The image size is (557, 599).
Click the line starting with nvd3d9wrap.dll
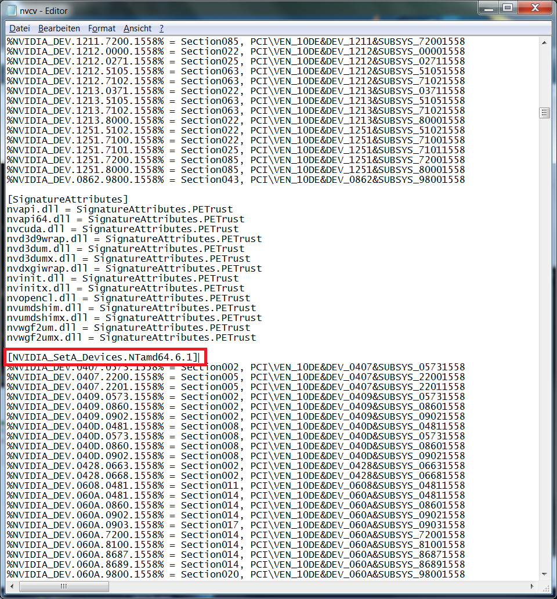[x=135, y=239]
